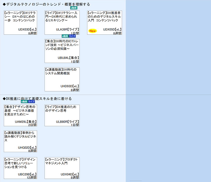The image size is (211, 182).
Task: Click course code UDX05D【eL】
Action: pos(112,30)
